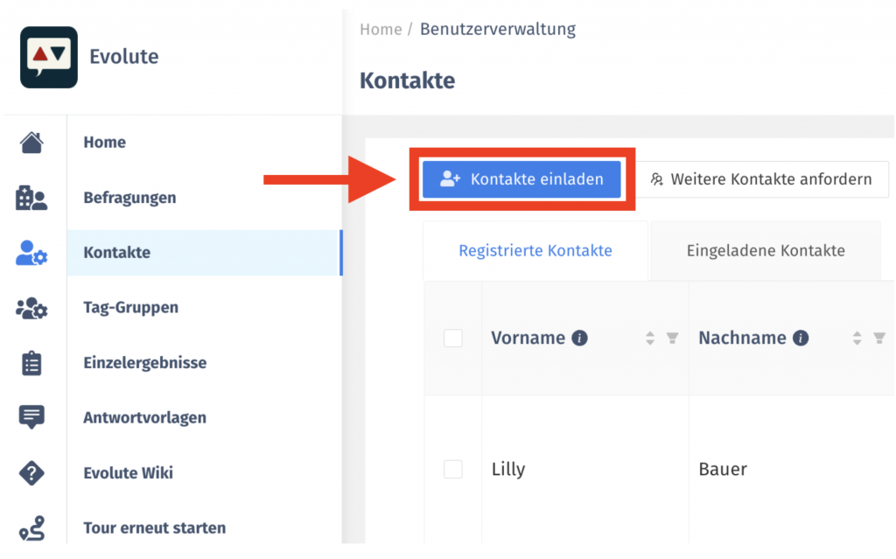Toggle the select-all checkbox in table header
Viewport: 896px width, 559px height.
coord(453,338)
